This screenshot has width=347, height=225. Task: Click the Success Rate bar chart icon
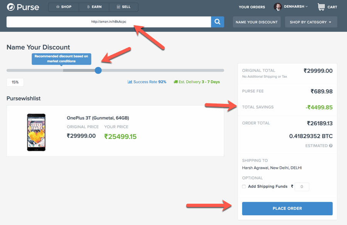coord(130,82)
